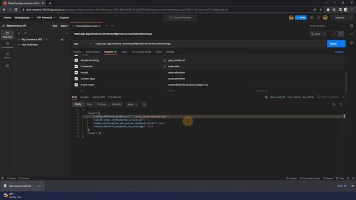Open the Save button dropdown arrow
356x200 pixels.
click(324, 34)
